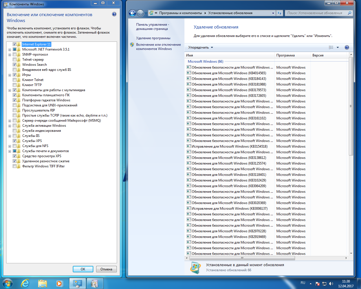
Task: Expand Сервер очереди сообщений (MSMQ) node
Action: point(10,121)
